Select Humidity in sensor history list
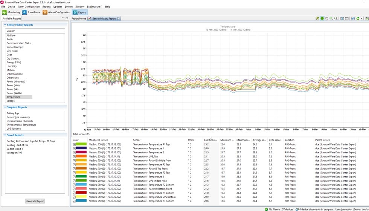Screen dimensions: 369x211 coord(12,66)
